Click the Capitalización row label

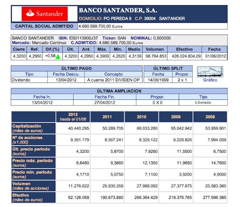click(x=34, y=129)
